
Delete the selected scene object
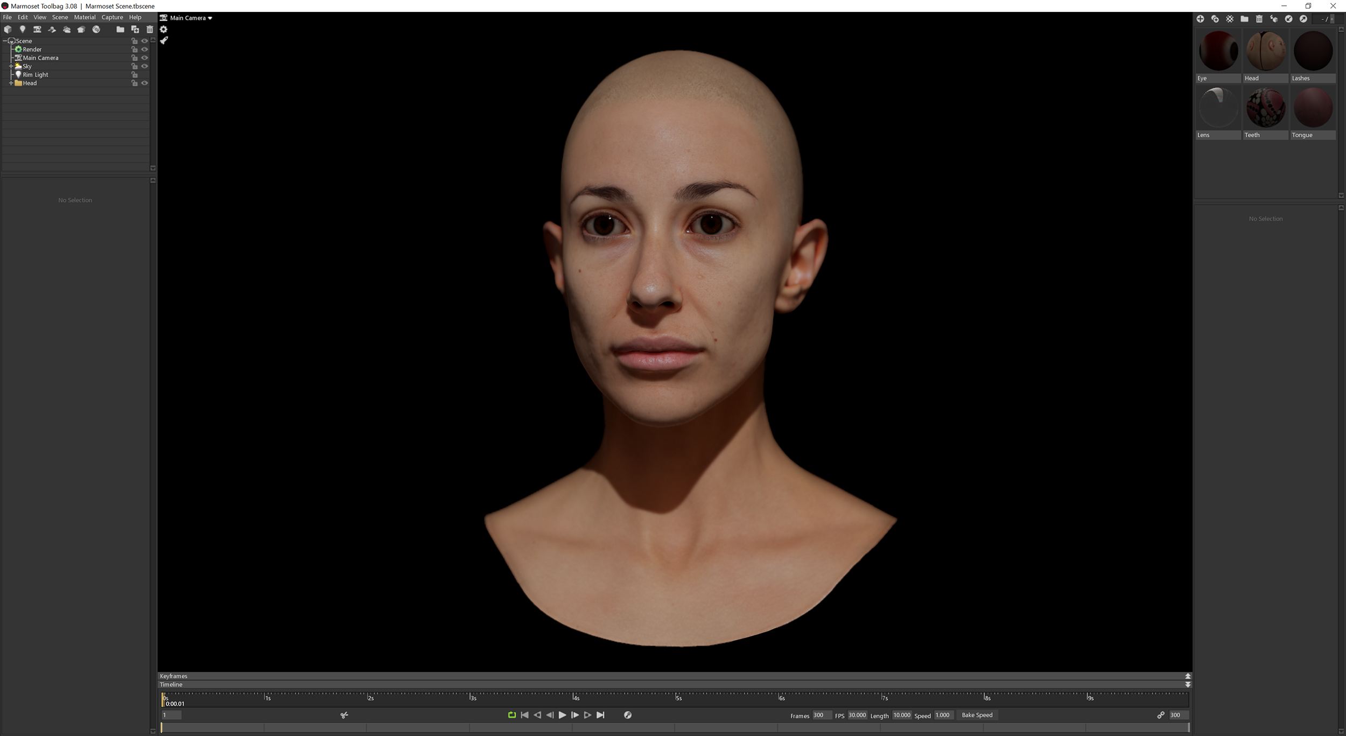tap(150, 30)
